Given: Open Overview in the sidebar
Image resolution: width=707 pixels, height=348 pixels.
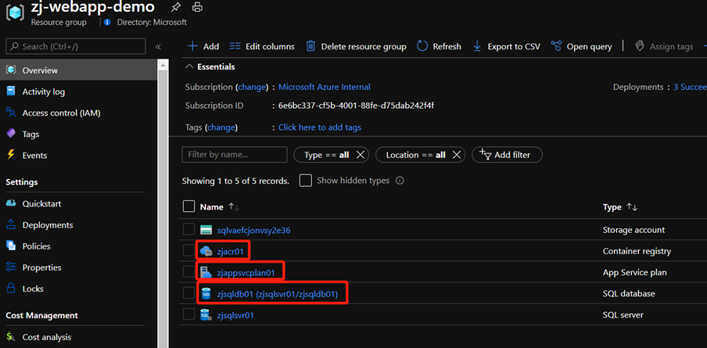Looking at the screenshot, I should pos(78,70).
